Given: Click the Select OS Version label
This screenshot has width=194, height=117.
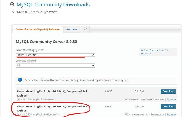Looking at the screenshot, I should [26, 61].
